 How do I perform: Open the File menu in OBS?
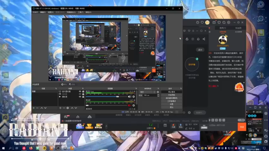click(35, 12)
